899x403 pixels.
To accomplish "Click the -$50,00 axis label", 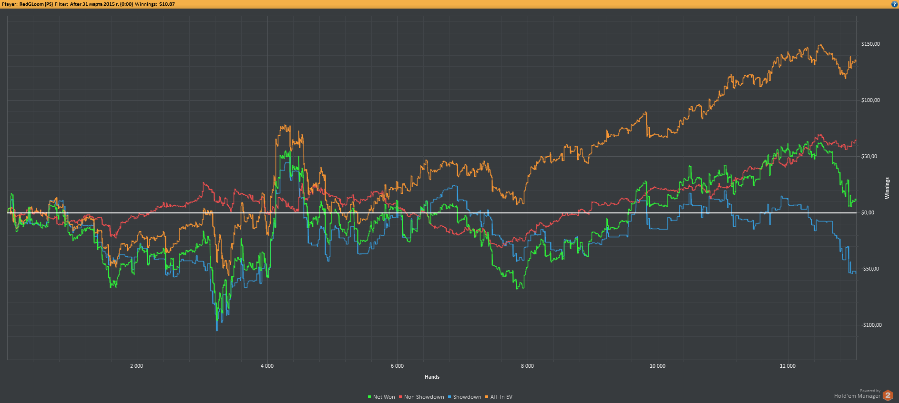I will [870, 269].
